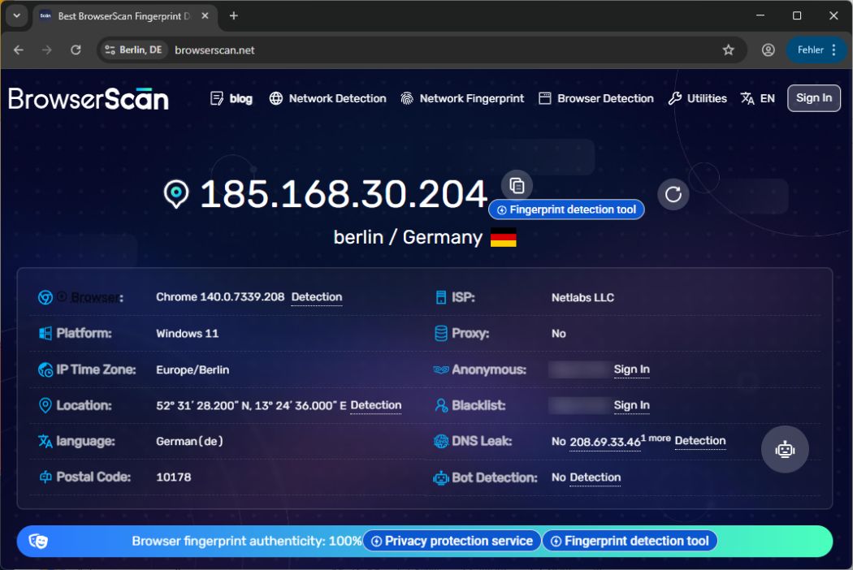The width and height of the screenshot is (853, 570).
Task: Bookmark this page with the star icon
Action: [x=729, y=50]
